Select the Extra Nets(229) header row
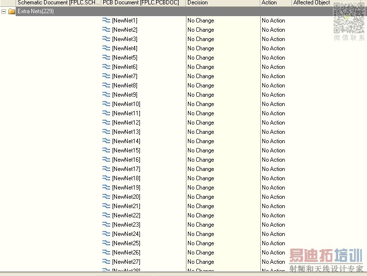Screen dimensions: 367x276 click(191, 11)
